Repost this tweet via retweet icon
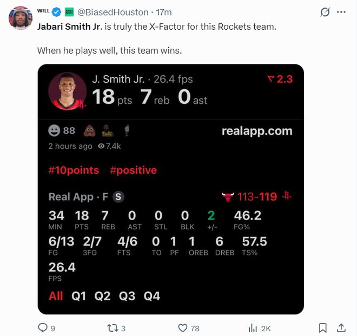 coord(113,328)
